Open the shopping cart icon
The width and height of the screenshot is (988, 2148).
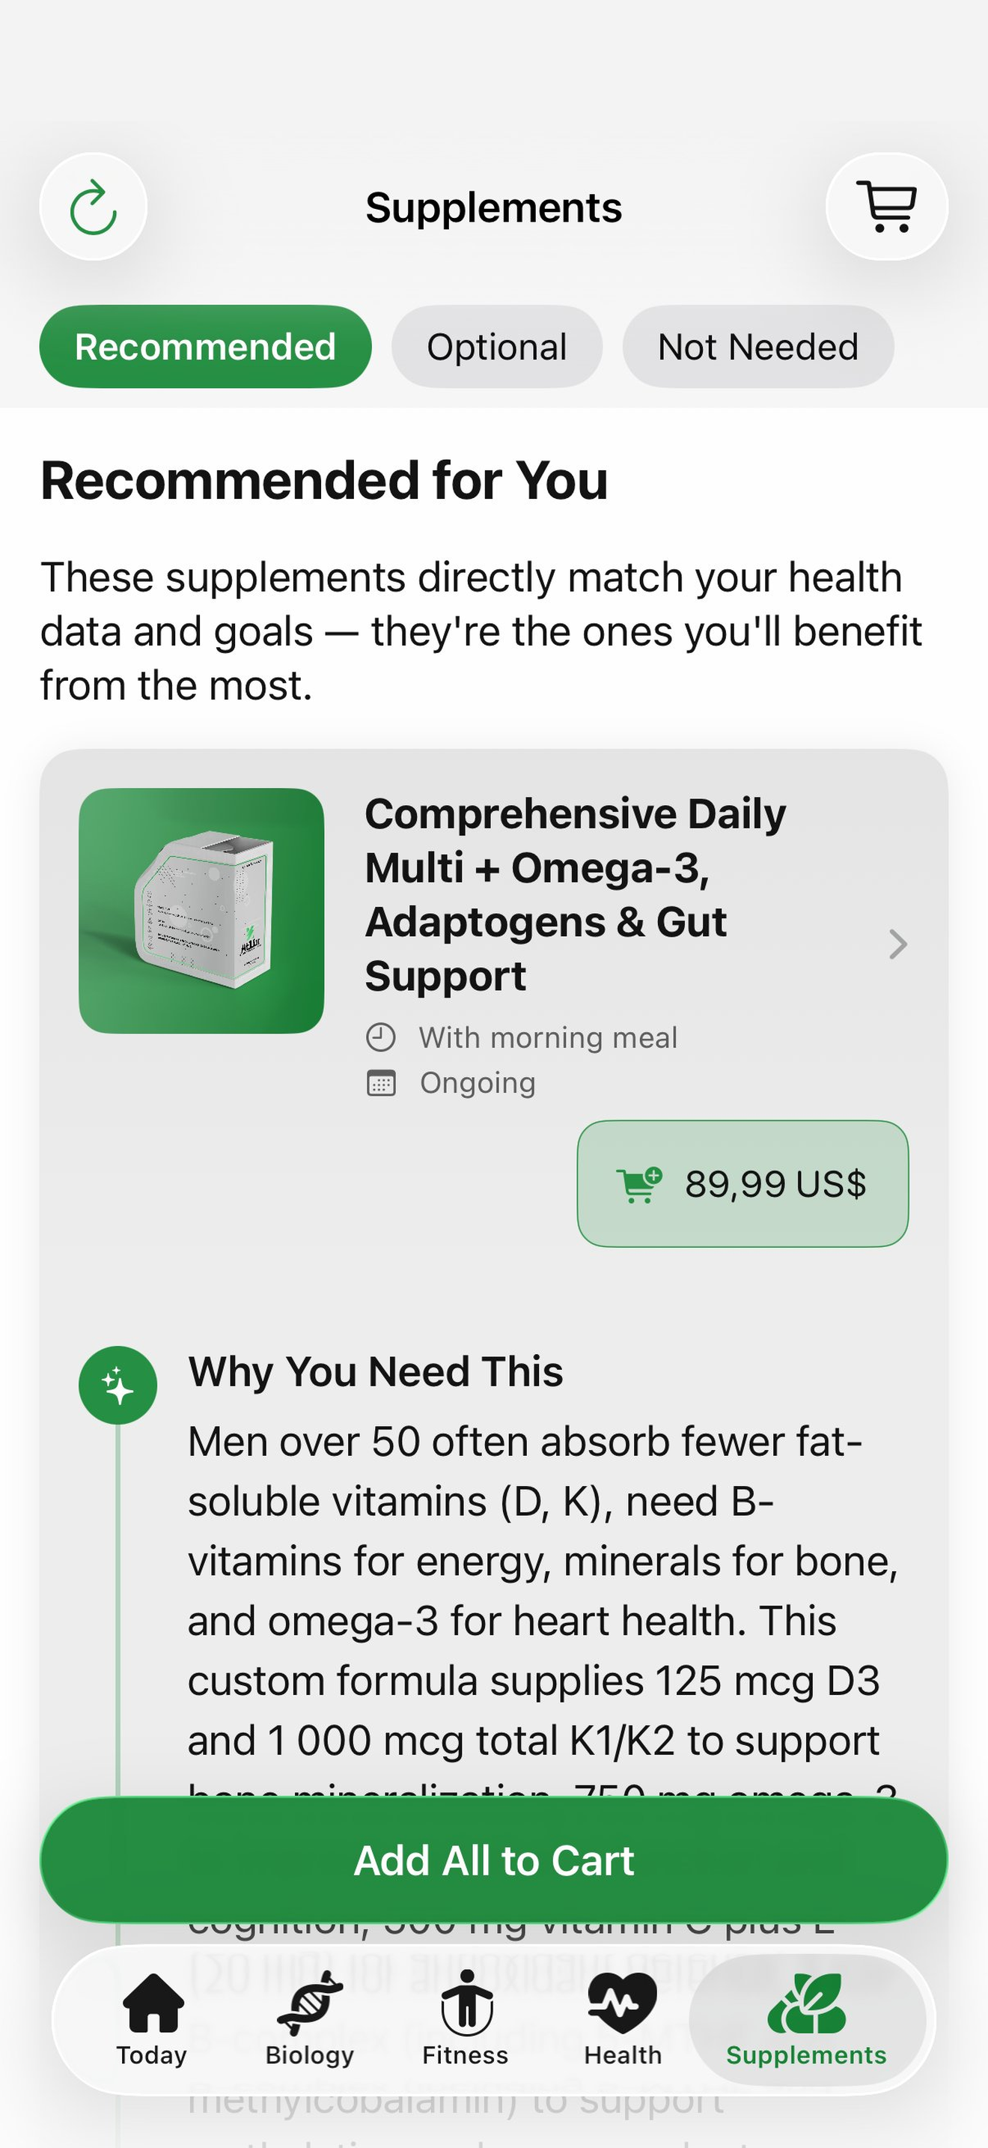886,207
